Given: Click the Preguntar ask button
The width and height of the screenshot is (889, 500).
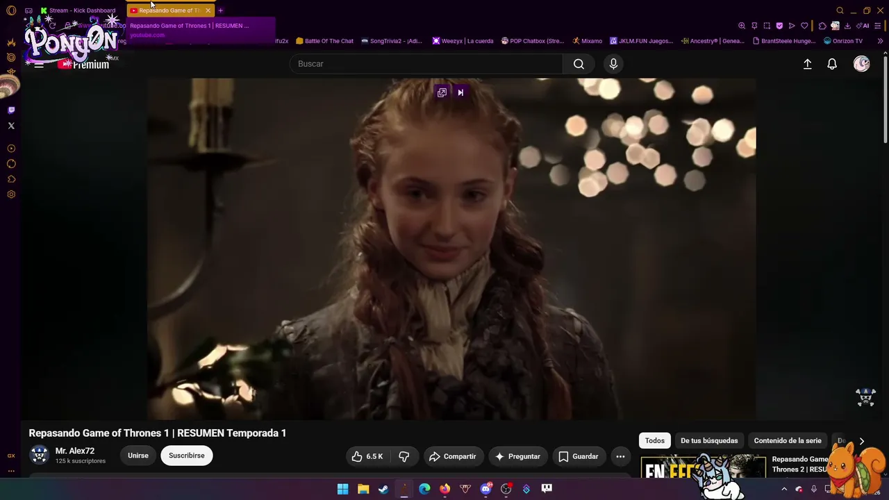Looking at the screenshot, I should 518,456.
